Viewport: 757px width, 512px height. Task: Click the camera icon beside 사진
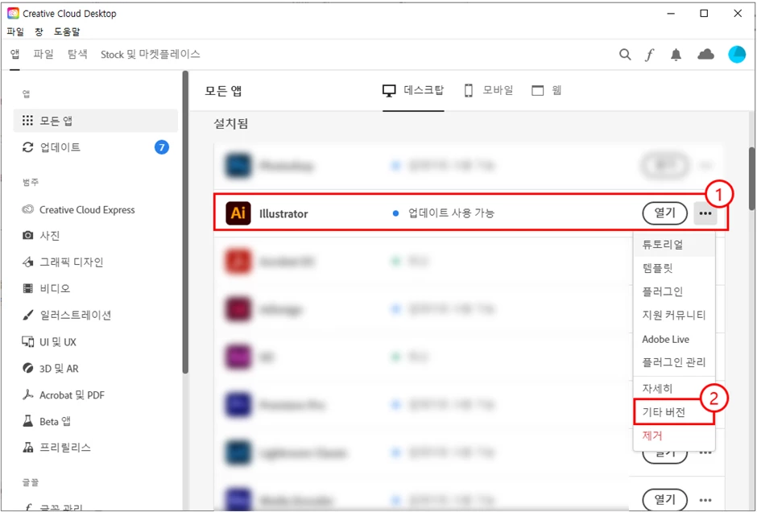28,236
